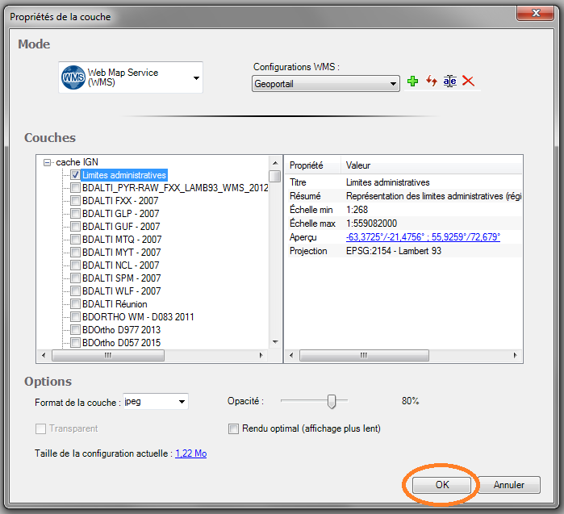Click the Annuler button

tap(508, 485)
